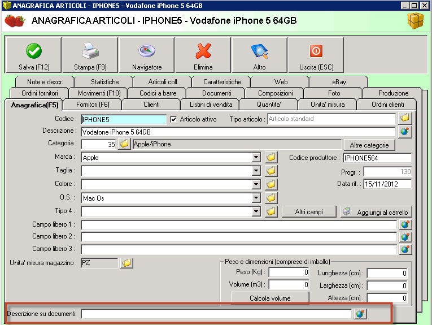Click the Codice field containing IPHONE5

pyautogui.click(x=124, y=119)
